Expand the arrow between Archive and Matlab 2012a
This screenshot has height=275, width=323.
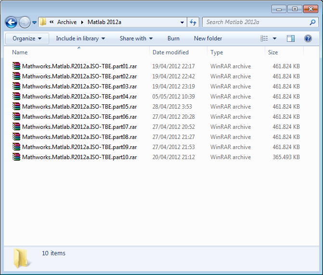(82, 22)
